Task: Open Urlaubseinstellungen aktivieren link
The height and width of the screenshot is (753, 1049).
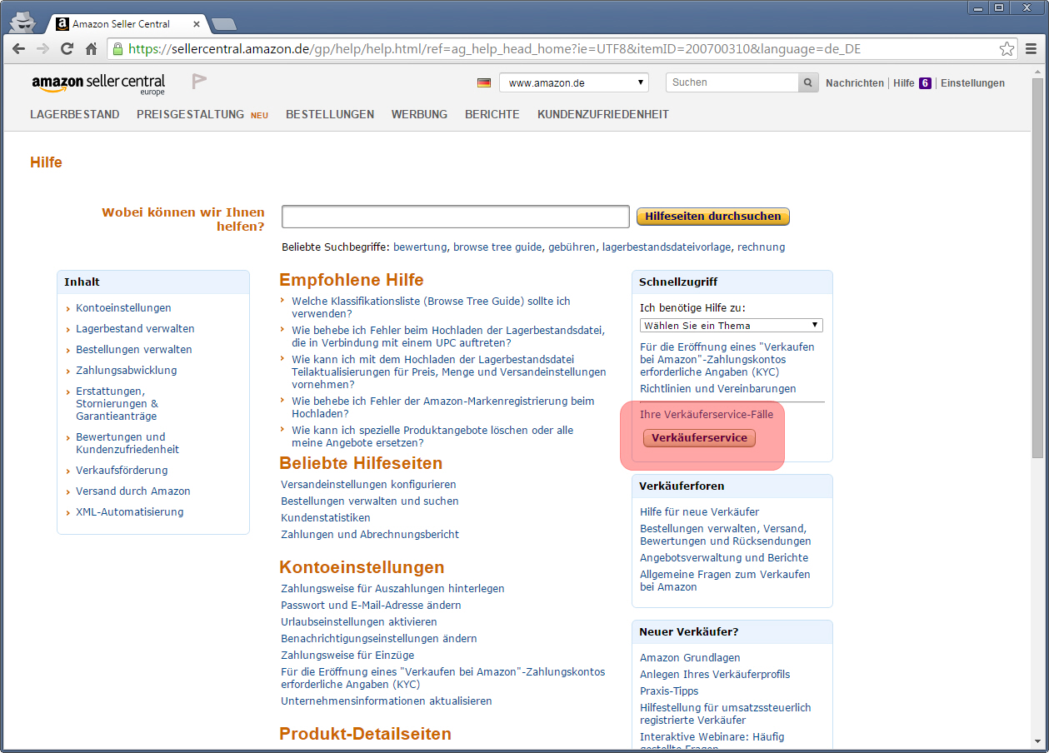Action: 359,621
